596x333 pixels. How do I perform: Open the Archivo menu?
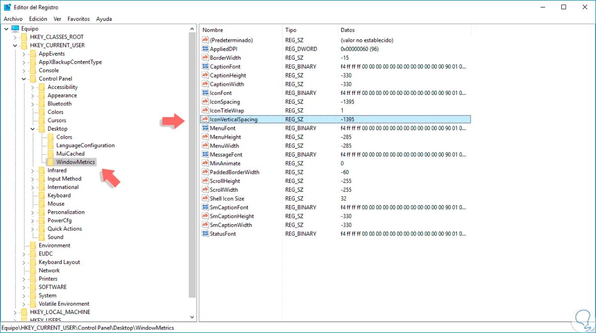(x=13, y=19)
